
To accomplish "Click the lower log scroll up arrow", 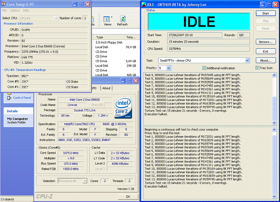I will point(274,129).
